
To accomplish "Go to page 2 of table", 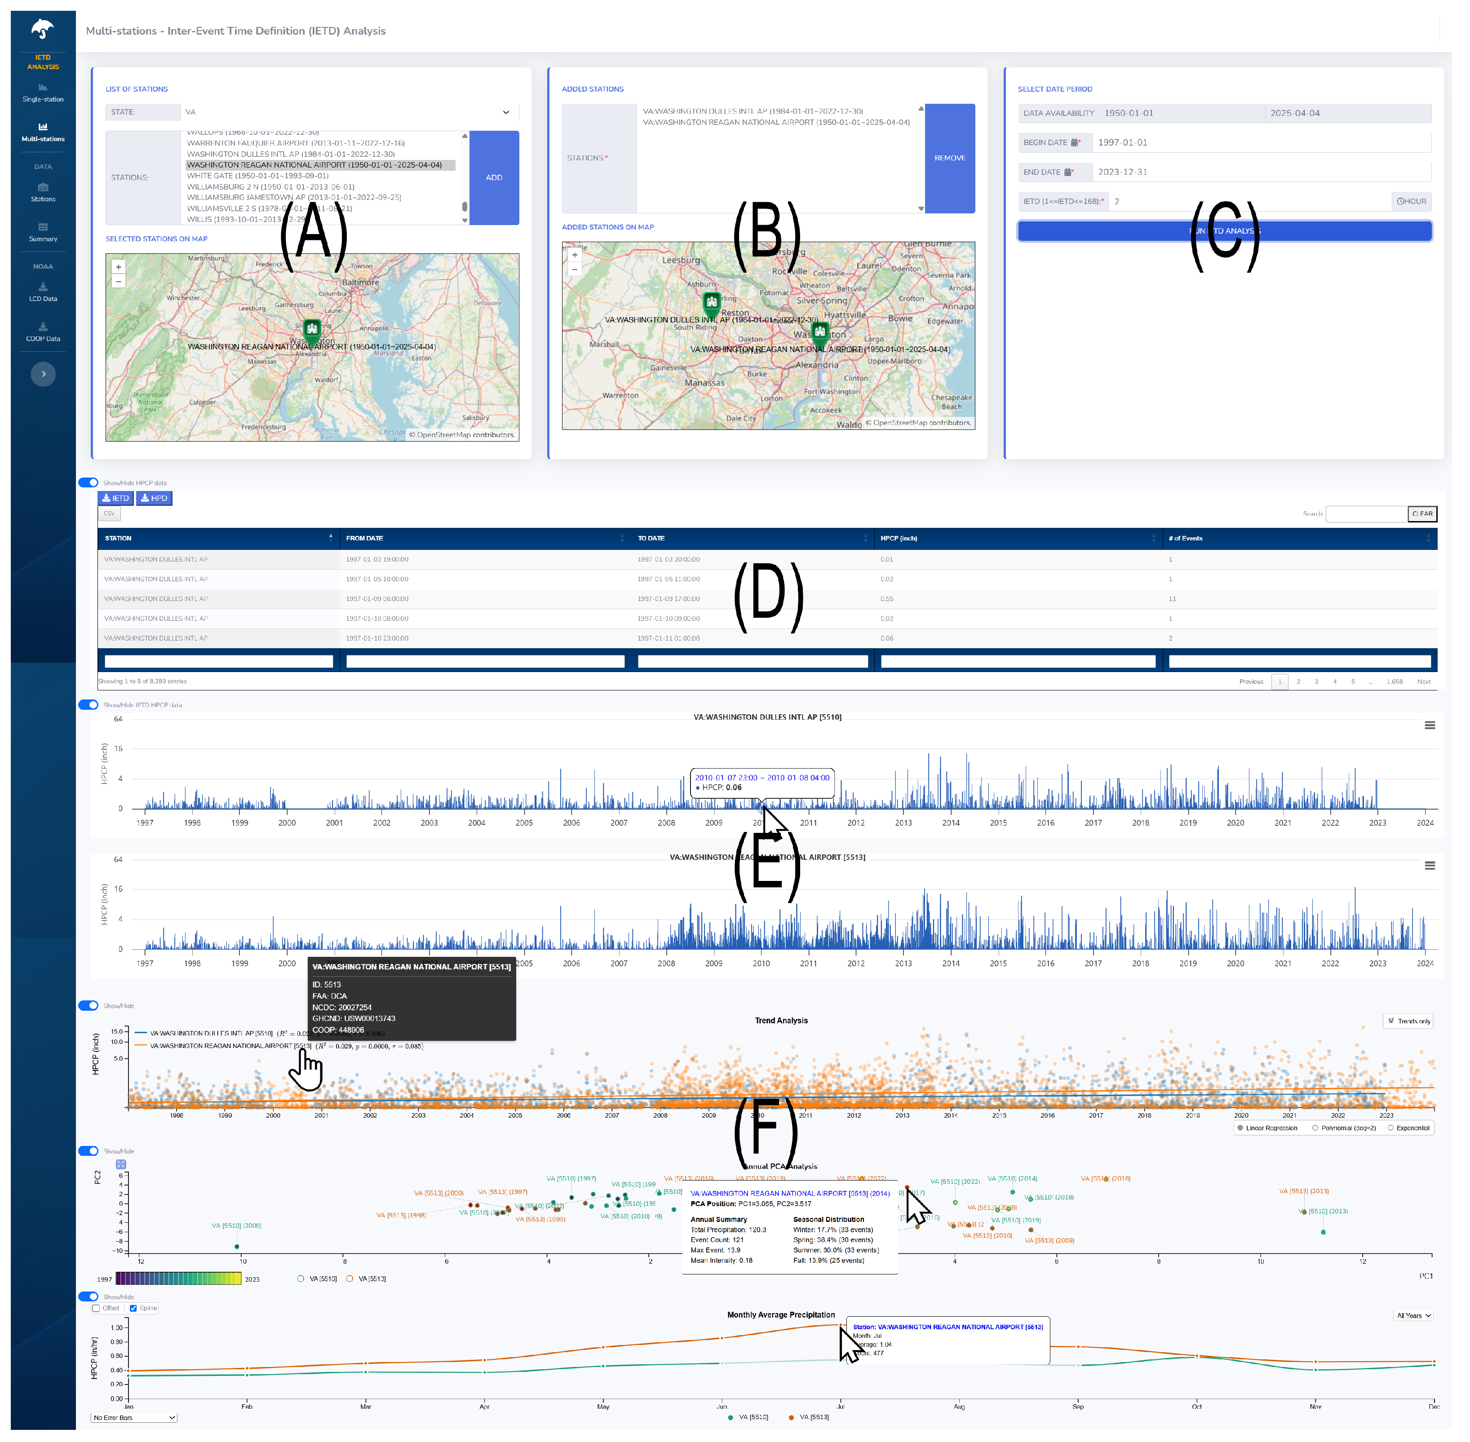I will point(1298,681).
